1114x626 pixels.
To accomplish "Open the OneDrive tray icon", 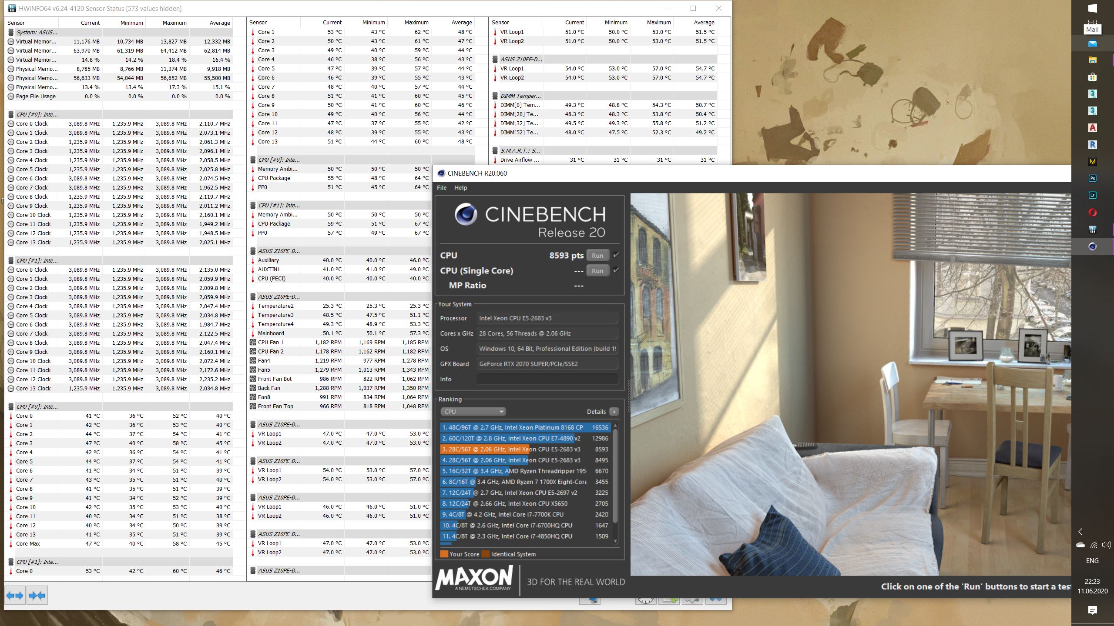I will click(x=1080, y=545).
